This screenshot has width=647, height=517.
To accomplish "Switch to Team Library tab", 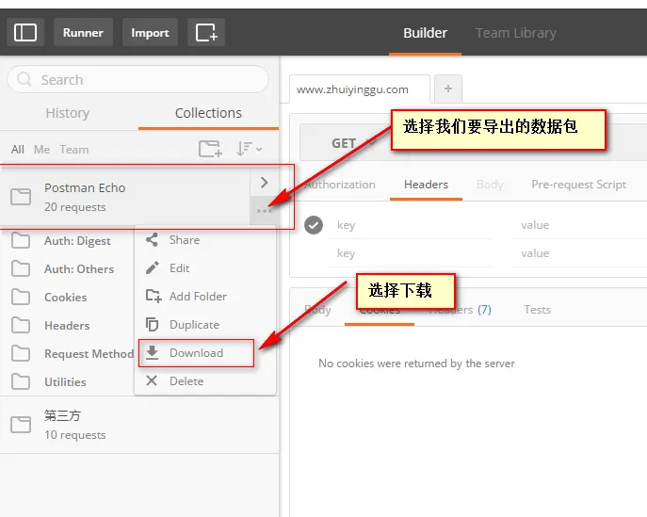I will (516, 33).
